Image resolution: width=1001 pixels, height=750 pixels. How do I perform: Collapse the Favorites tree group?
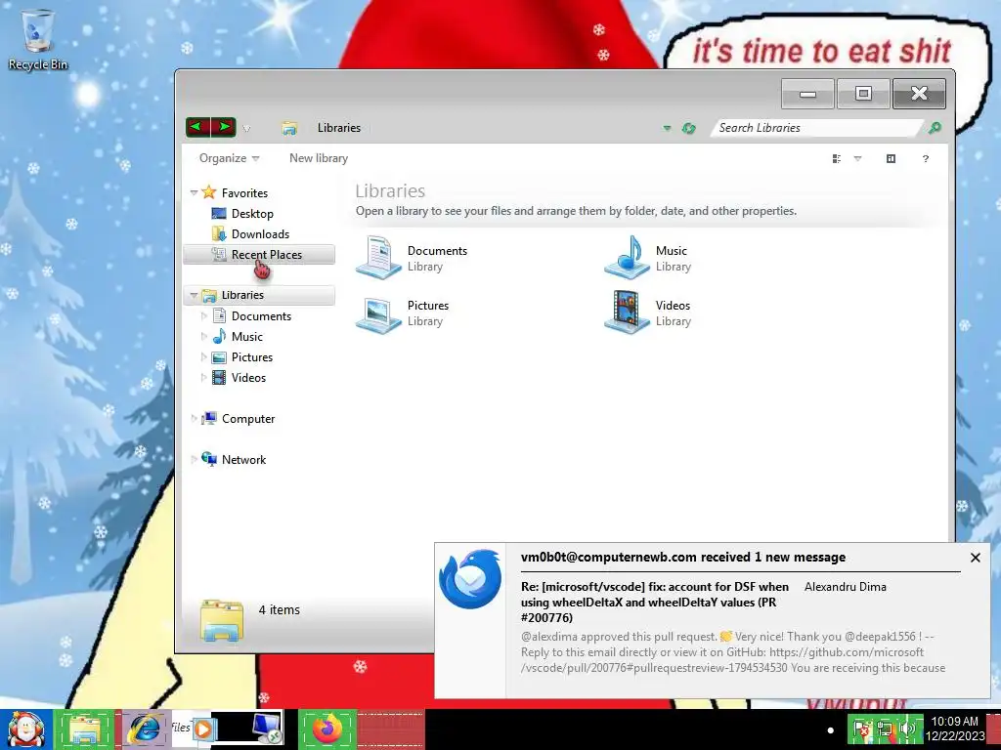tap(195, 192)
